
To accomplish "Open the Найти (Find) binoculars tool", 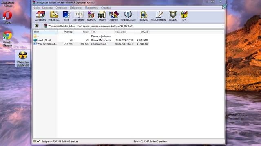I will pyautogui.click(x=102, y=16).
